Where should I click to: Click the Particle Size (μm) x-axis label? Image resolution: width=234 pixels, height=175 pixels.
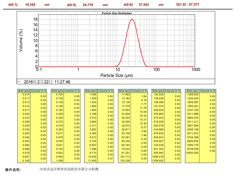116,75
